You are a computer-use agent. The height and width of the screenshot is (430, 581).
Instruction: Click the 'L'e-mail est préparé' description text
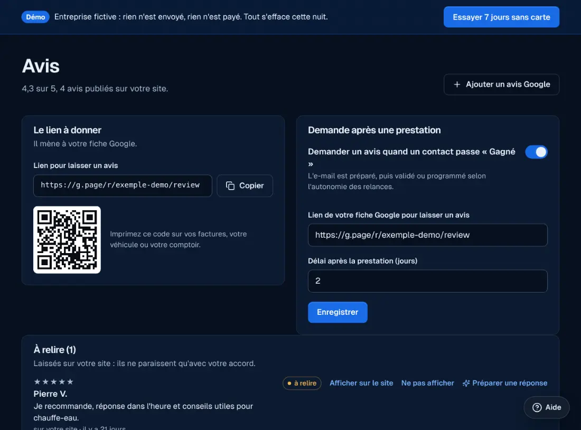click(x=397, y=181)
